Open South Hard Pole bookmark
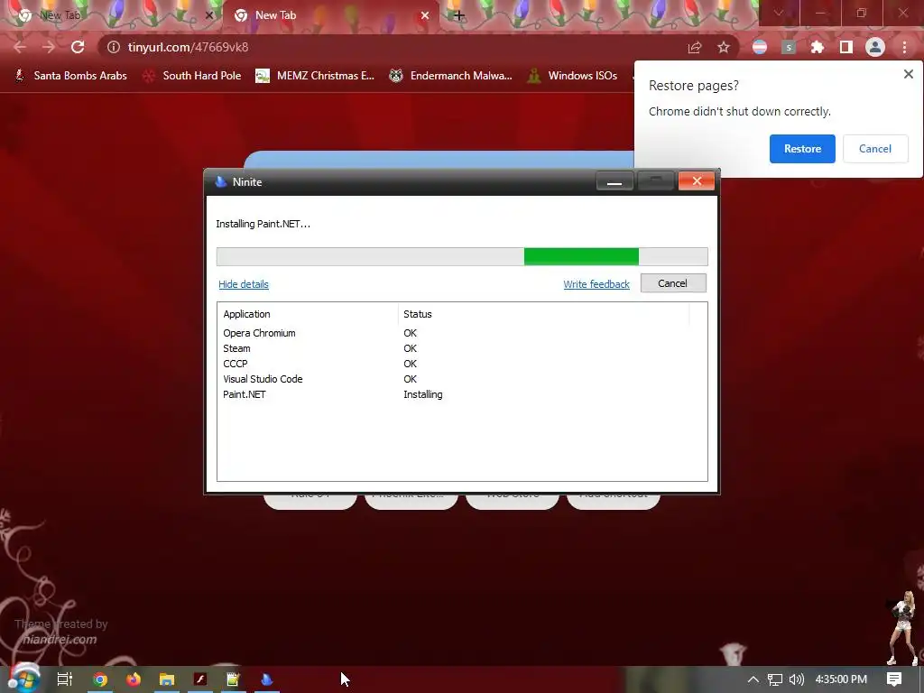This screenshot has width=924, height=693. pyautogui.click(x=192, y=76)
